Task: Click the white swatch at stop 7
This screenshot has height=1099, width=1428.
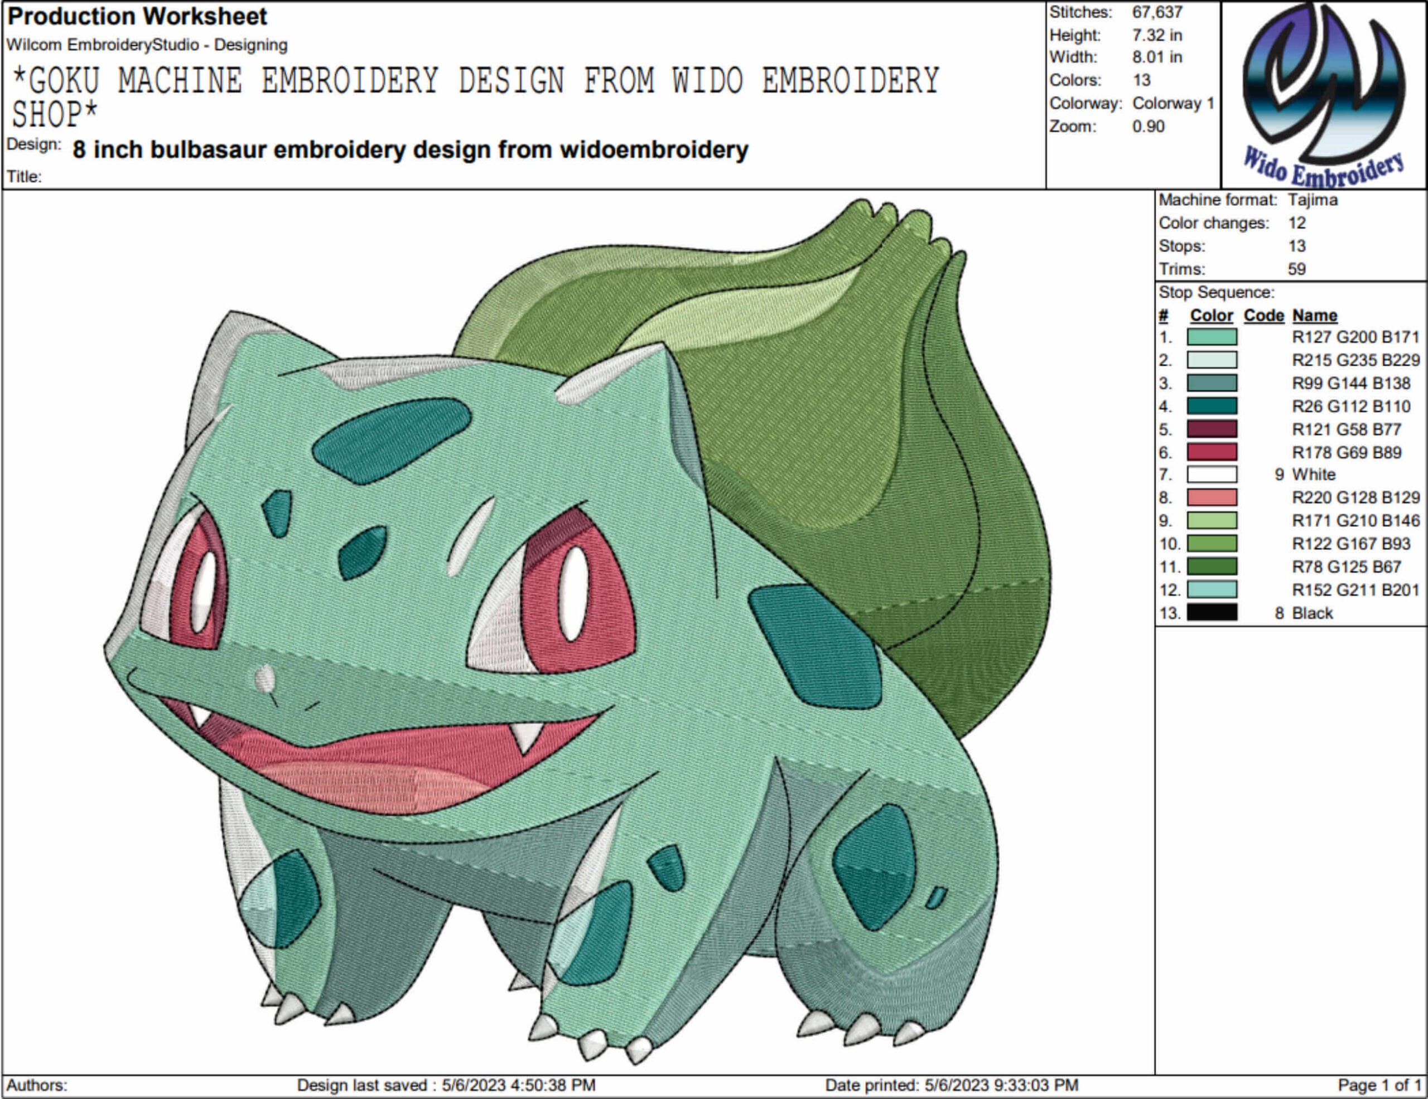Action: (x=1212, y=475)
